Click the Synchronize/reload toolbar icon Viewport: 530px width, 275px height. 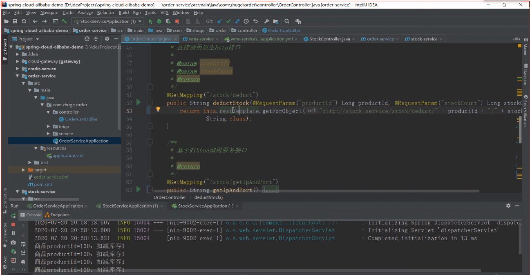click(24, 21)
